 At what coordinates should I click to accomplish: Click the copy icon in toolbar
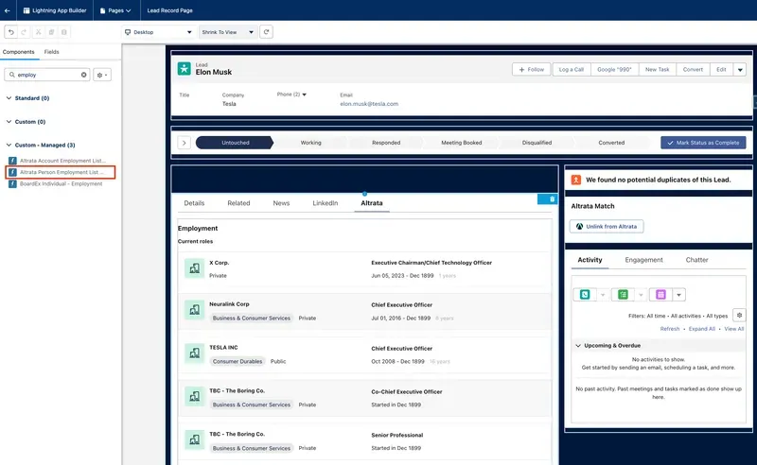click(x=51, y=32)
